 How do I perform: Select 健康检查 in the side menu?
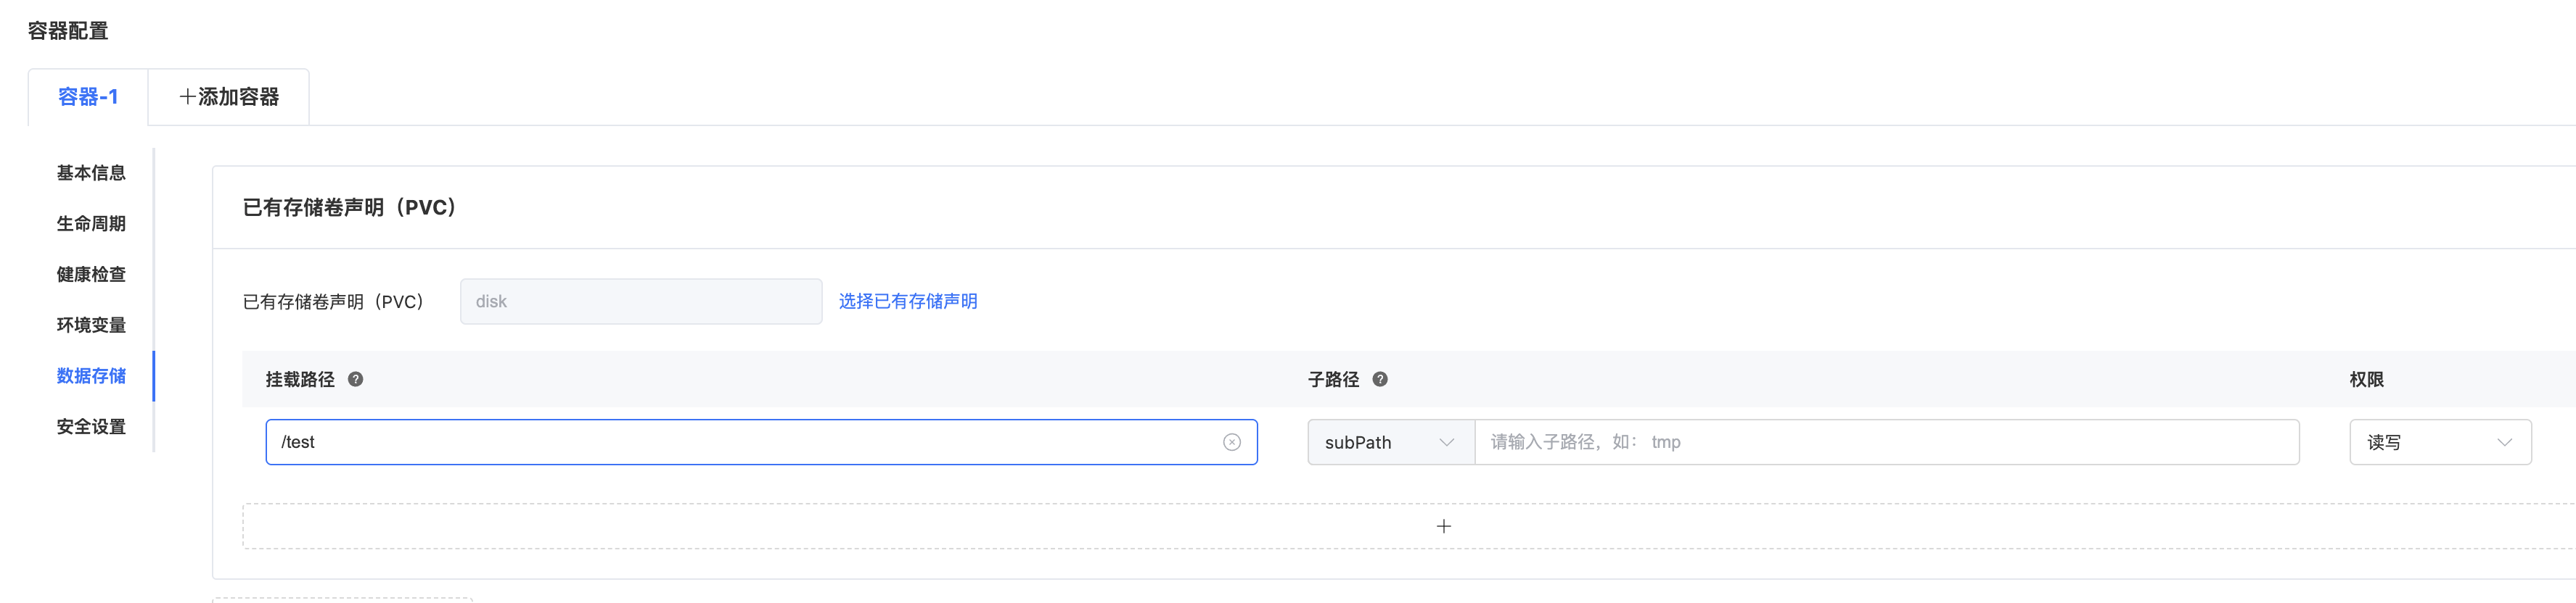91,275
